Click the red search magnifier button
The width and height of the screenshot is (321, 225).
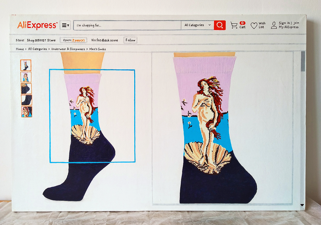pos(220,25)
